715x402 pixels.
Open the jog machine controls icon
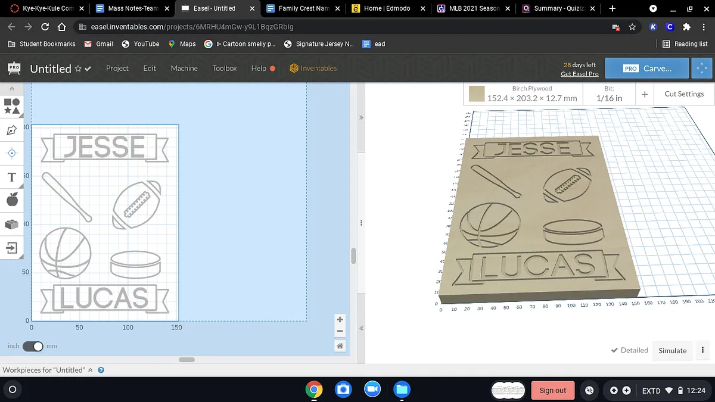tap(701, 68)
